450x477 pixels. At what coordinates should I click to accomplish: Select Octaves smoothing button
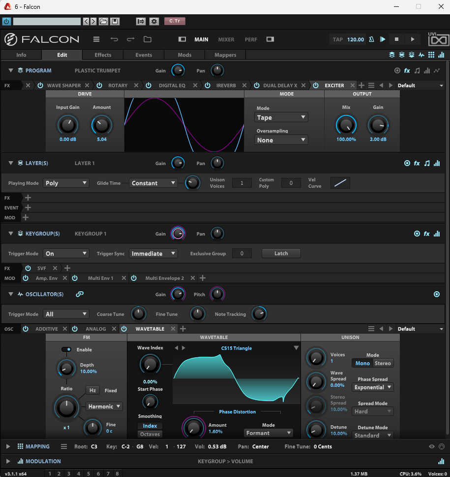pos(150,434)
